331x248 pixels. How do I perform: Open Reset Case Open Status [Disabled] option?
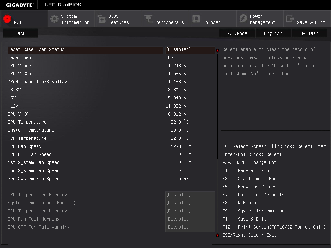[190, 49]
